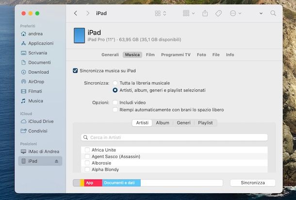Switch to the Film tab
The height and width of the screenshot is (200, 296).
150,55
